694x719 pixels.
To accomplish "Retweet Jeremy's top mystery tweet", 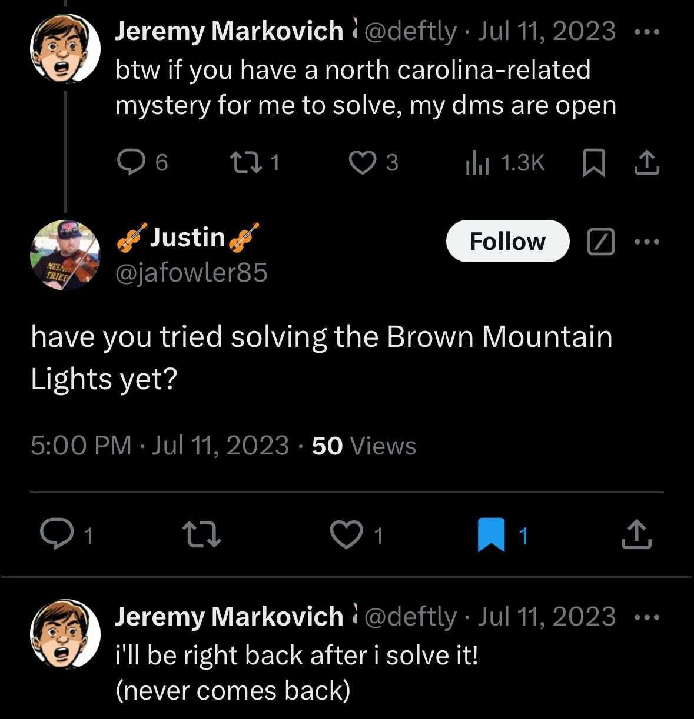I will (240, 162).
